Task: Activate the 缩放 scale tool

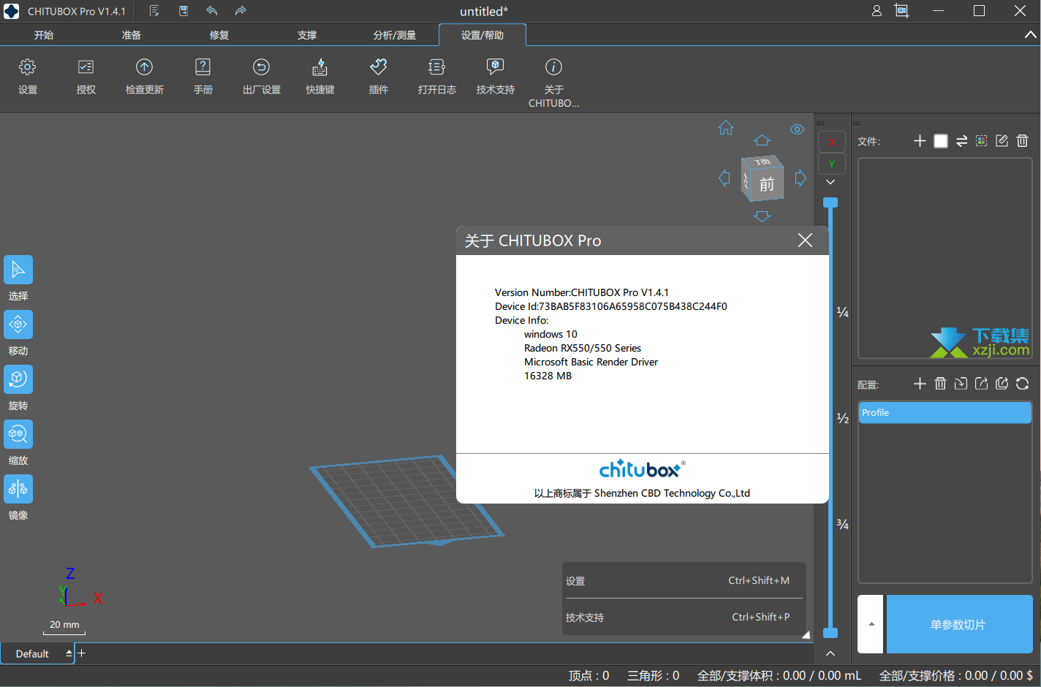Action: click(x=18, y=434)
